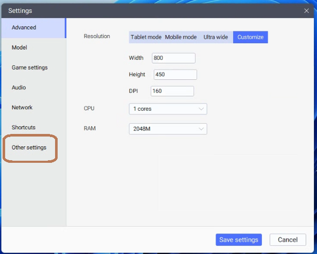Select Tablet mode resolution
This screenshot has width=317, height=254.
pyautogui.click(x=146, y=37)
